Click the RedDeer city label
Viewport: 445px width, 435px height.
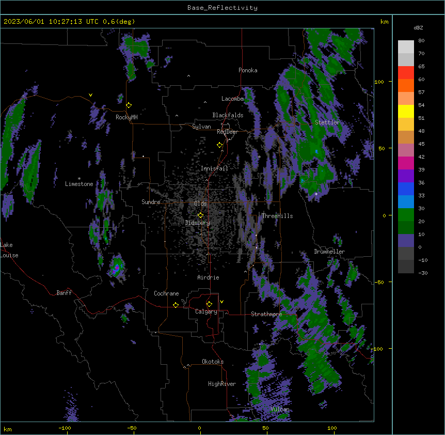coord(227,132)
